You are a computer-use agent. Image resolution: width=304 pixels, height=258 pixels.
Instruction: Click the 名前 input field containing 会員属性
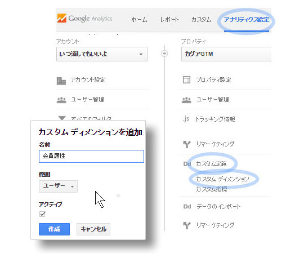[x=91, y=156]
